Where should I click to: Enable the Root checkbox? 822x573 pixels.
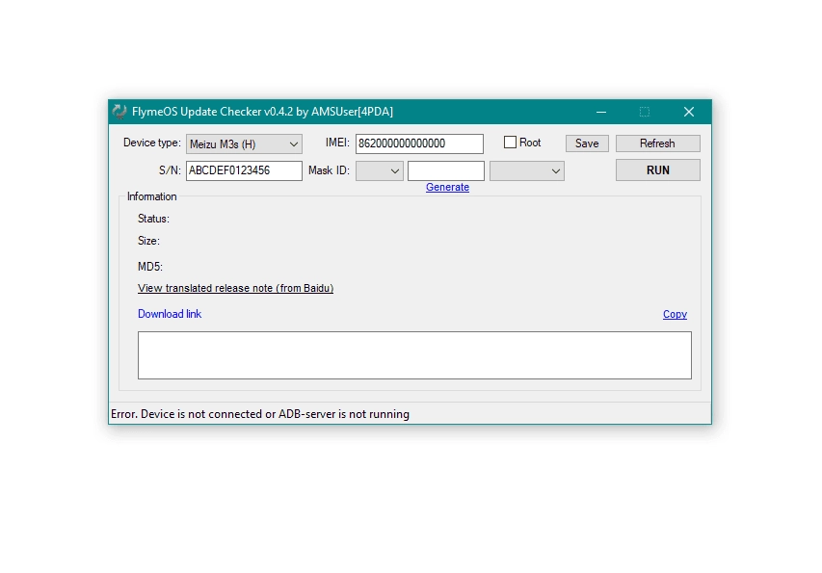pyautogui.click(x=510, y=143)
